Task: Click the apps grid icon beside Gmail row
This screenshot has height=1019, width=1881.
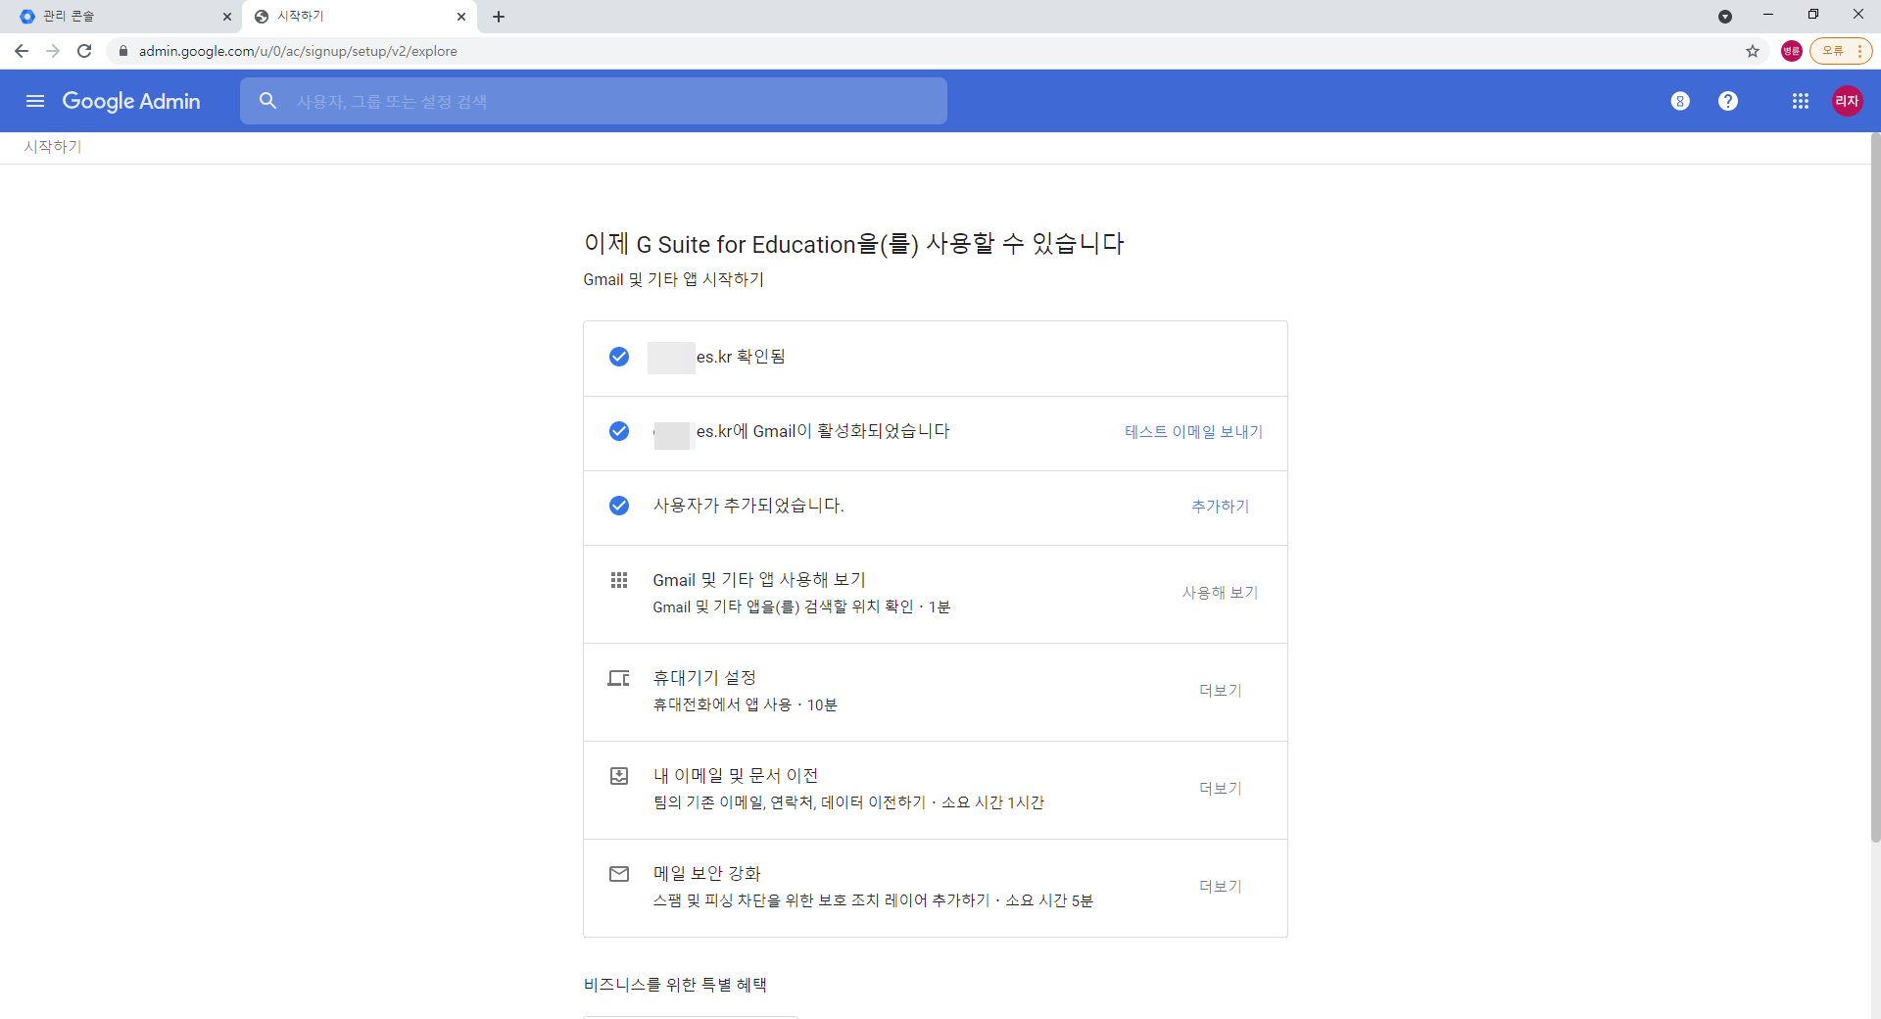Action: pos(619,580)
